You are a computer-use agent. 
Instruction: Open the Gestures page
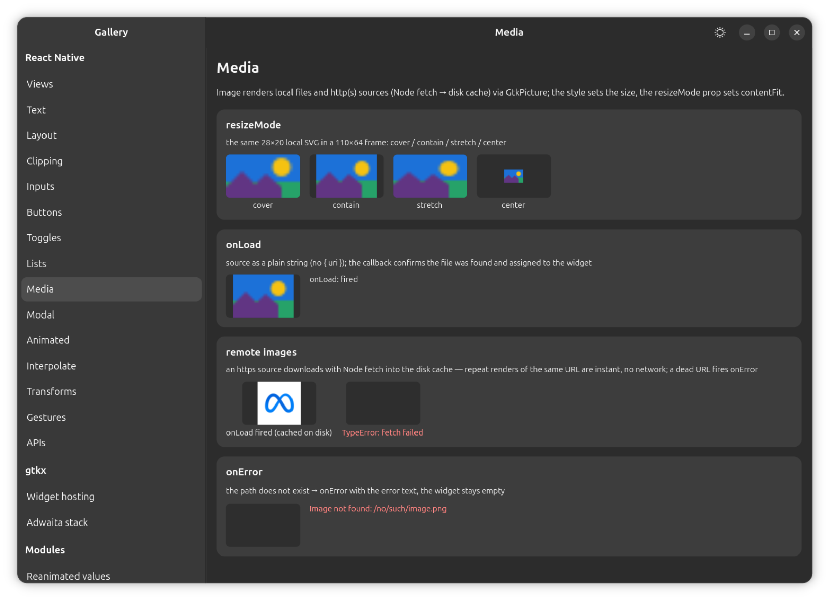112,417
